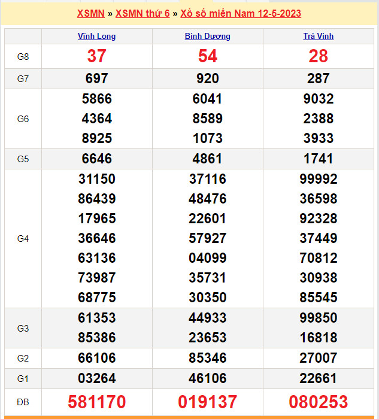This screenshot has width=379, height=419.
Task: Click G4 number 37449
Action: tap(319, 238)
